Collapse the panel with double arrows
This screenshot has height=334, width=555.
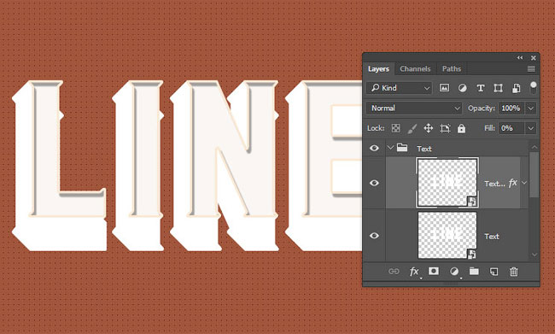(x=520, y=58)
